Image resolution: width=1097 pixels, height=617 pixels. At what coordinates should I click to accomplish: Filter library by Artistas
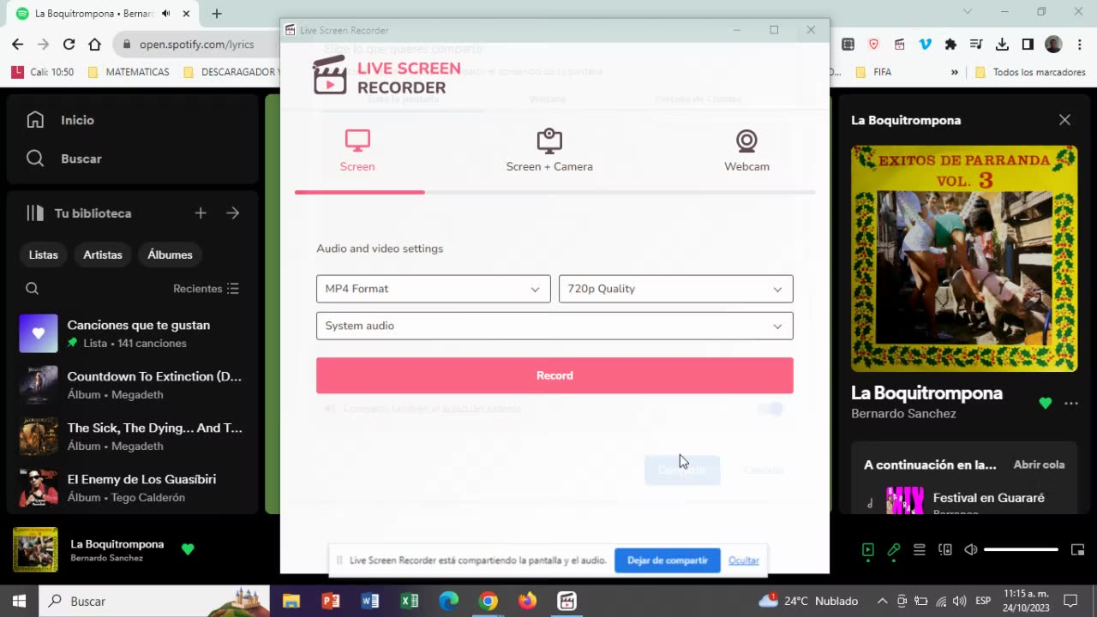[103, 255]
